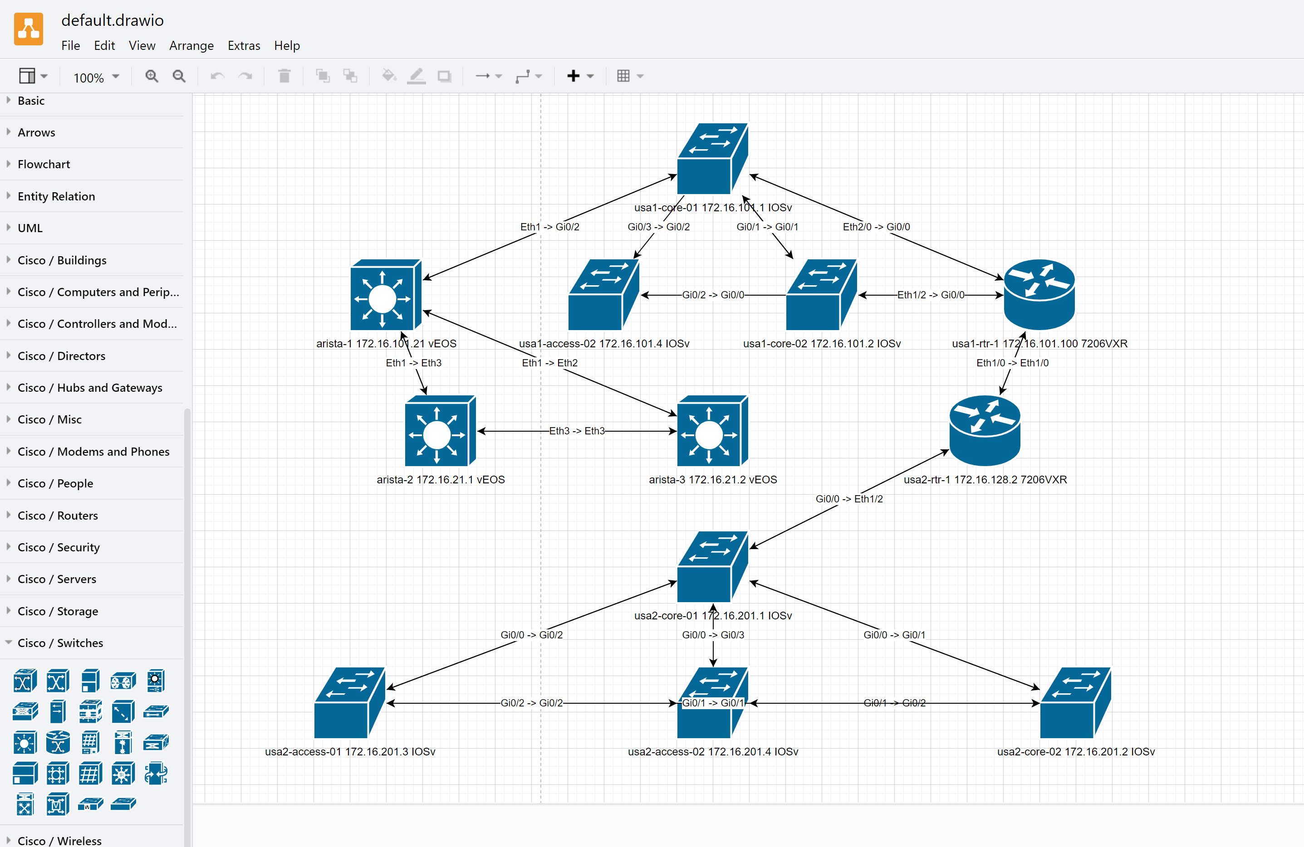
Task: Open the Fill Color picker
Action: tap(389, 76)
